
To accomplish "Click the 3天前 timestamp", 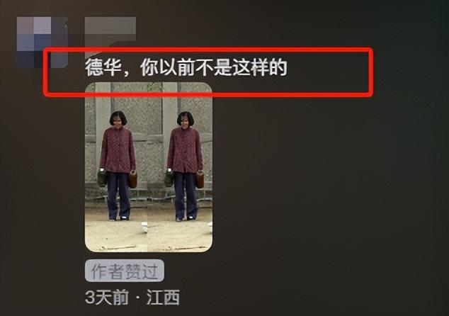I will click(107, 298).
